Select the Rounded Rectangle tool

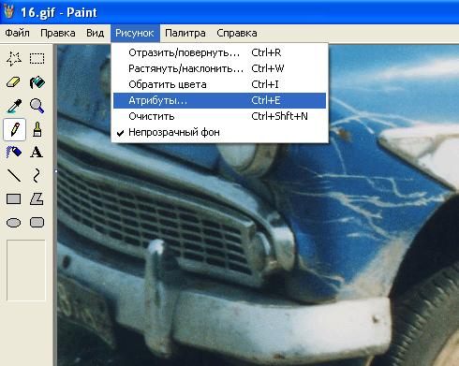pyautogui.click(x=37, y=223)
